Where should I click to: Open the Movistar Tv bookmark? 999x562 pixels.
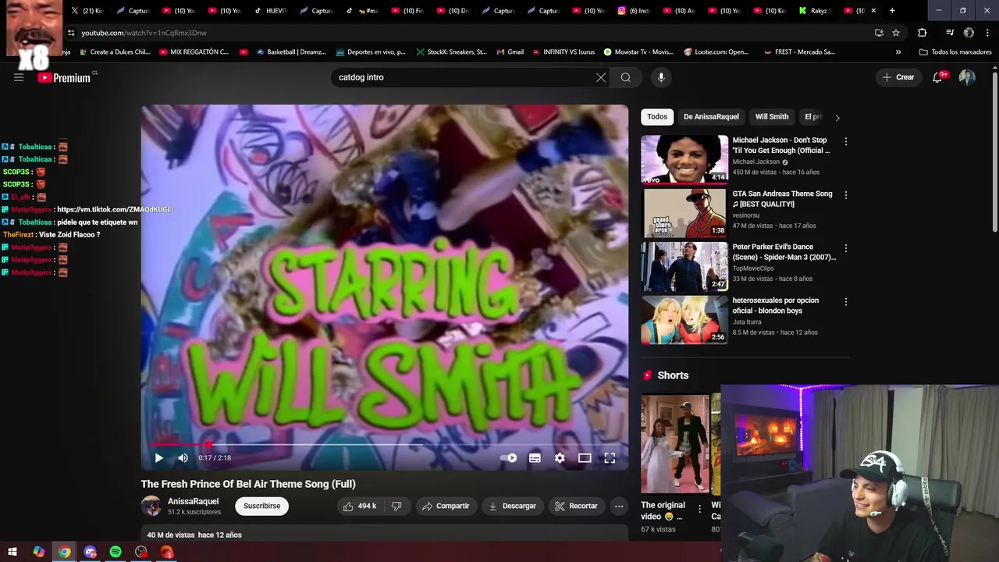click(x=638, y=52)
